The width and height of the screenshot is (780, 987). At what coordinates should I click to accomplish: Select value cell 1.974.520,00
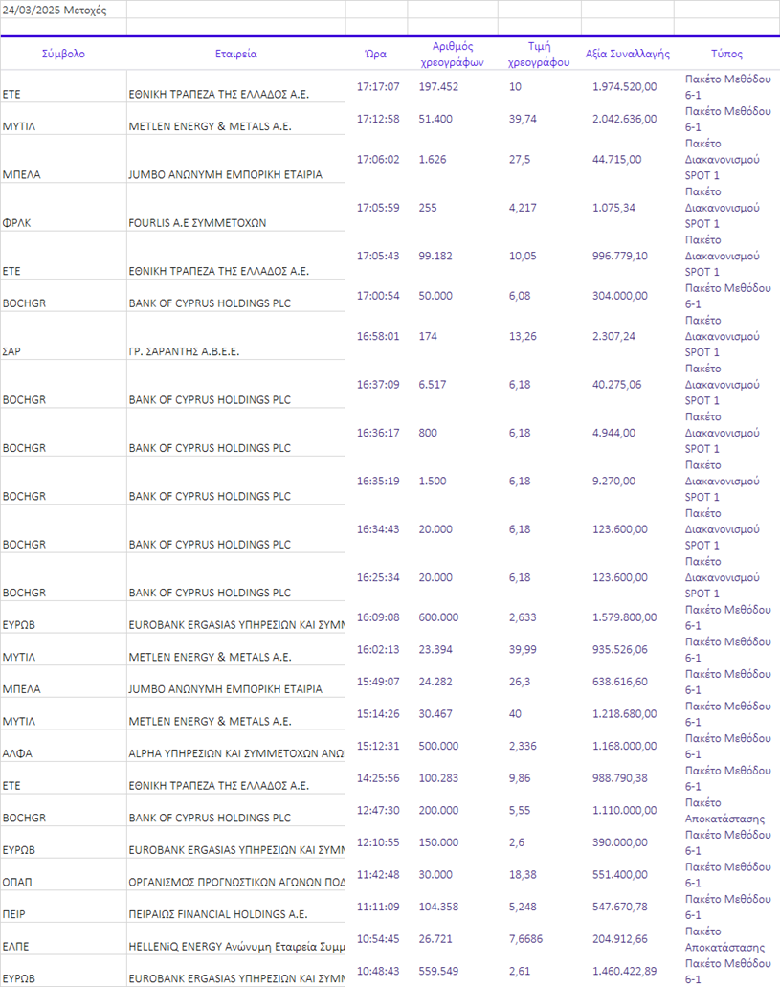[624, 87]
